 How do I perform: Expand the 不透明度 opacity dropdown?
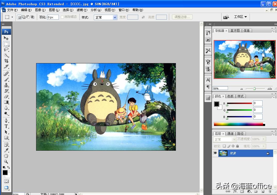pyautogui.click(x=263, y=139)
